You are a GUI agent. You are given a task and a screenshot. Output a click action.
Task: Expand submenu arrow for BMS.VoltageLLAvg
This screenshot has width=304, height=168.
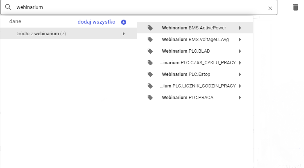240,40
